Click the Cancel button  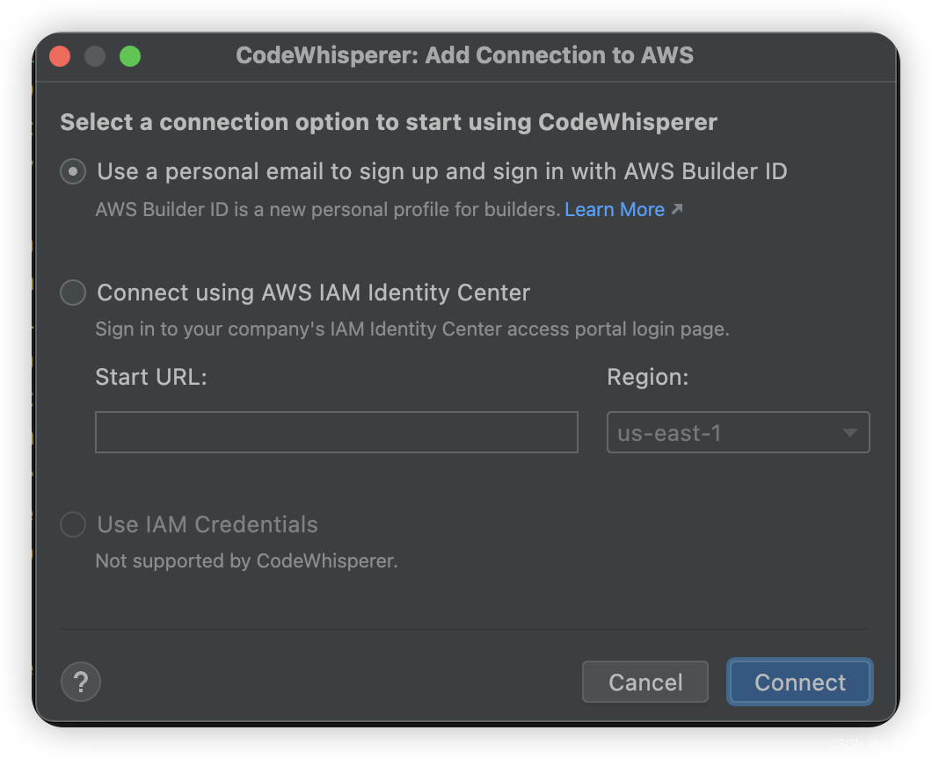click(x=644, y=682)
